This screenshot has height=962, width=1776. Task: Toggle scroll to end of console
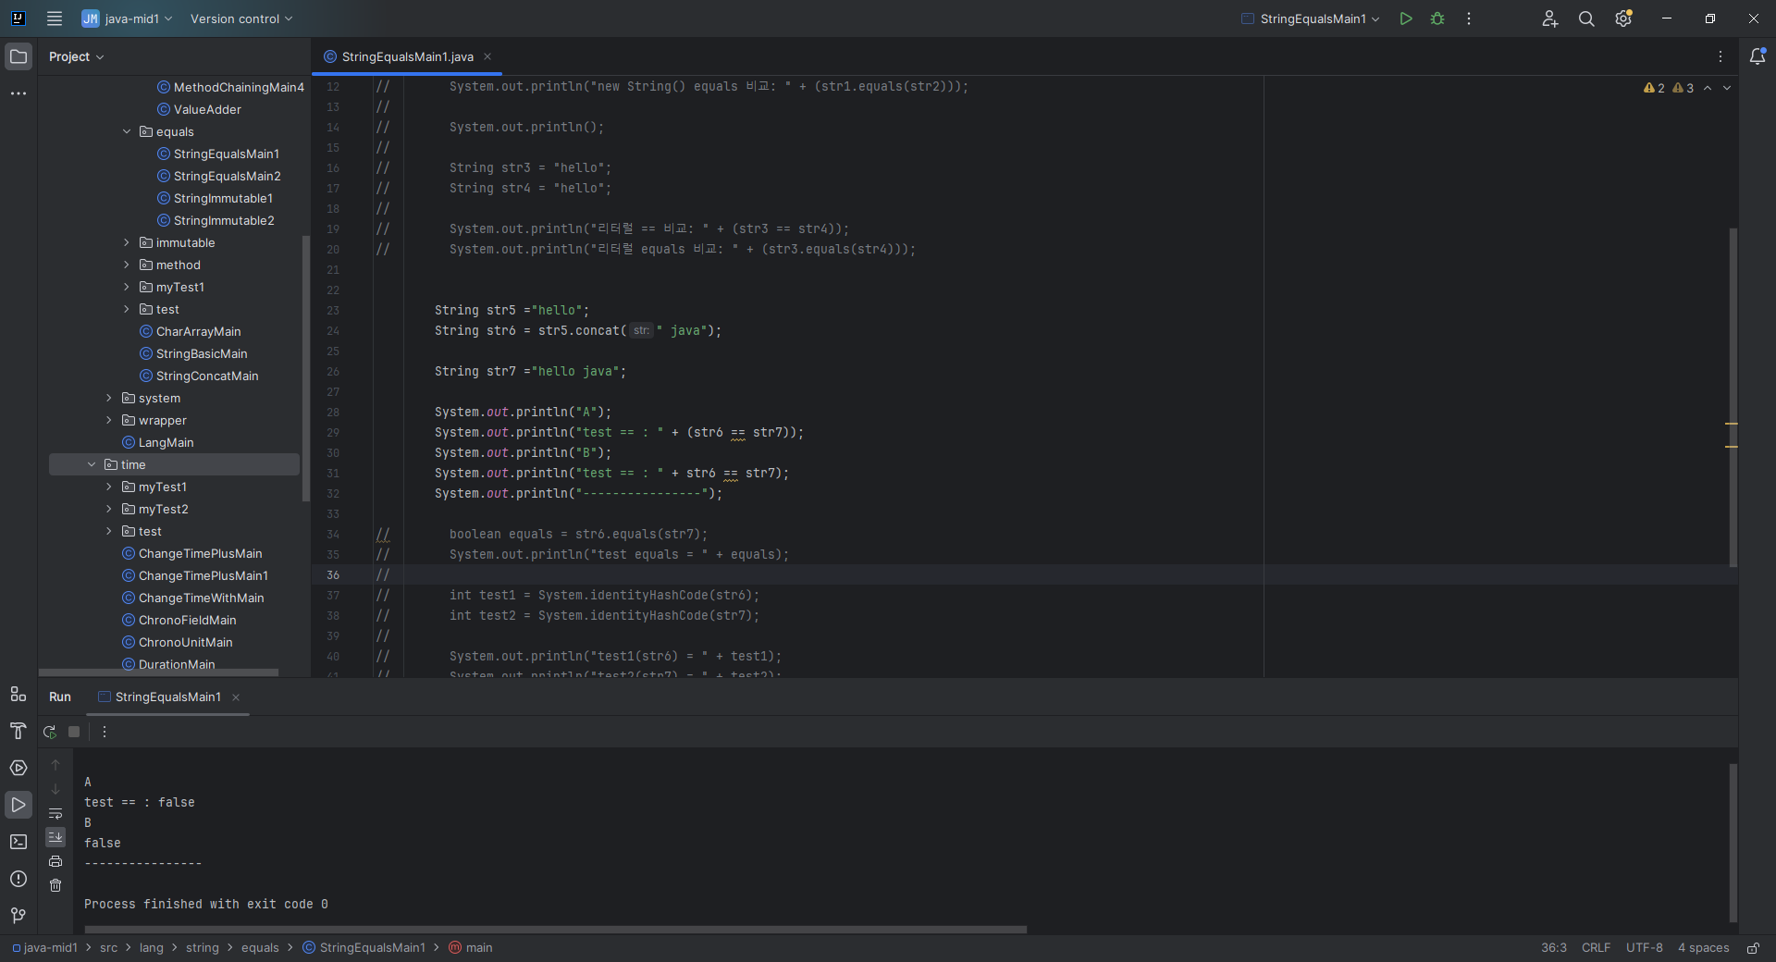pyautogui.click(x=55, y=836)
